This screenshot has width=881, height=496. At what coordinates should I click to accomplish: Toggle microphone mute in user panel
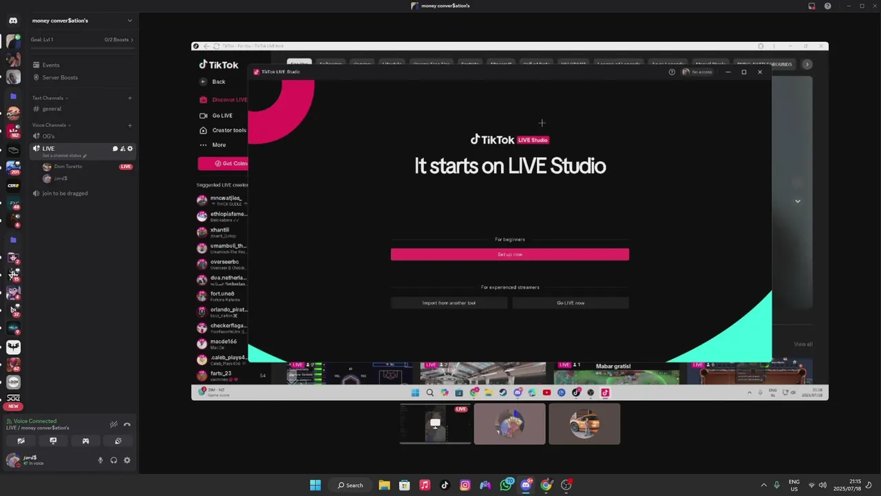[100, 460]
